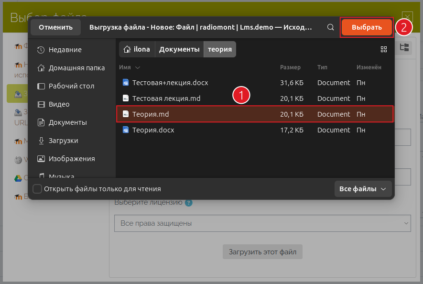Sort files by the Имя column header

pyautogui.click(x=125, y=67)
